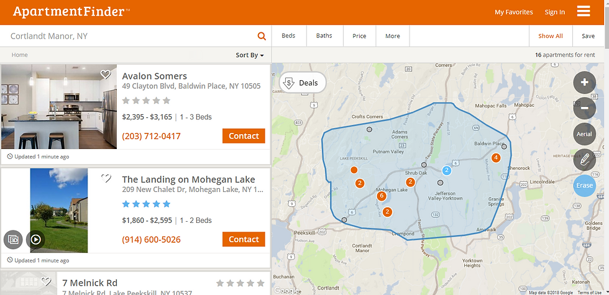The image size is (609, 295).
Task: Click cluster 2 near Shrub Oak
Action: tap(411, 182)
